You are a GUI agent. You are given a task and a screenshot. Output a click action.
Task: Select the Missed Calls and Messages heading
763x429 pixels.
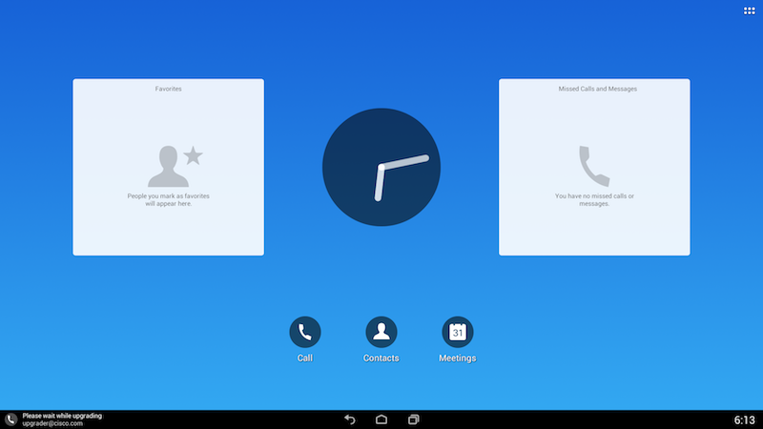597,89
